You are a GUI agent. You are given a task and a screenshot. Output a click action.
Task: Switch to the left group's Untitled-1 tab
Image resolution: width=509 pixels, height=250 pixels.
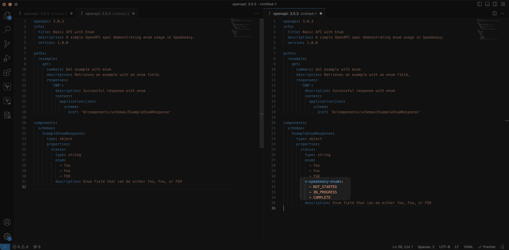pyautogui.click(x=45, y=13)
